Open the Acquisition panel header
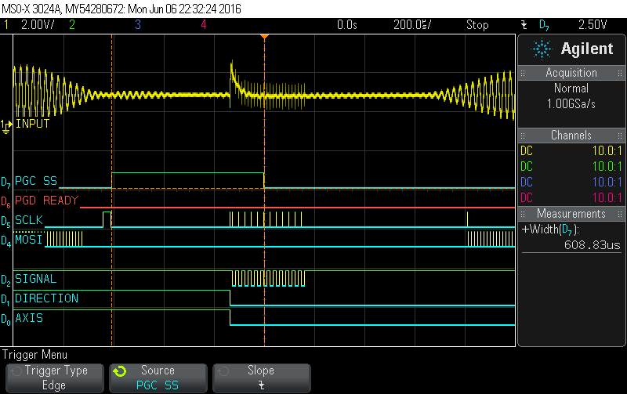This screenshot has height=394, width=627. click(x=572, y=73)
